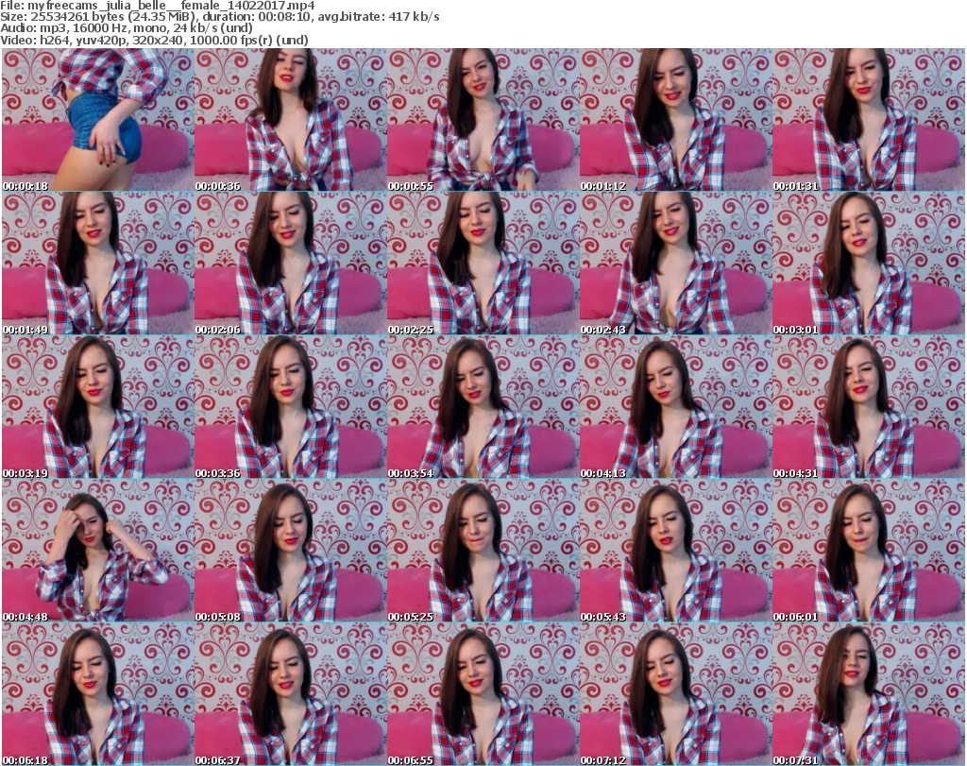Select the frame with timestamp 00:02:43
The image size is (967, 766).
click(675, 264)
